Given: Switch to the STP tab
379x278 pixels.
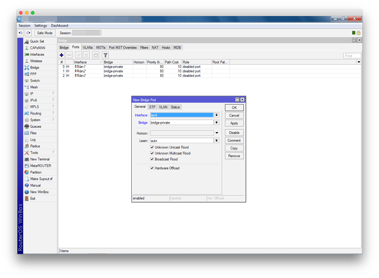Looking at the screenshot, I should (152, 107).
